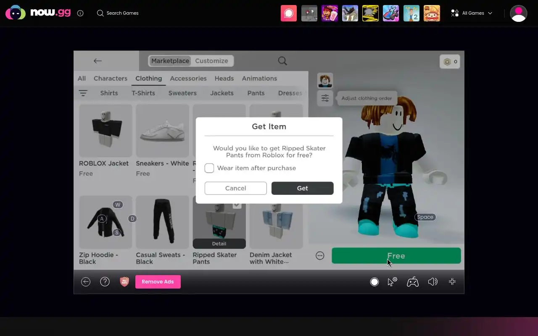538x336 pixels.
Task: Confirm with the Get button
Action: (x=303, y=188)
